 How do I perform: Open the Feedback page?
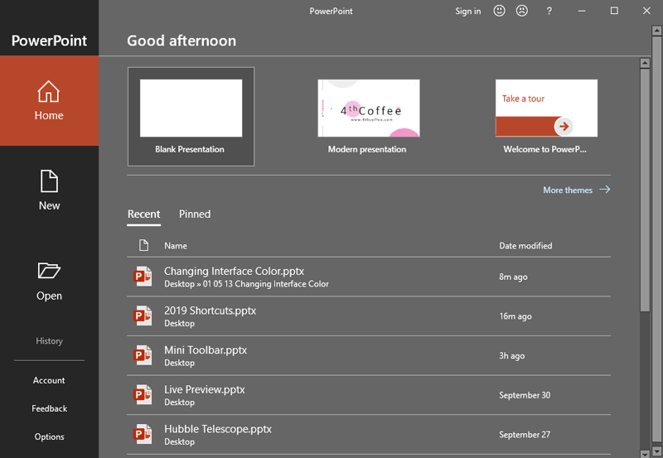click(49, 408)
